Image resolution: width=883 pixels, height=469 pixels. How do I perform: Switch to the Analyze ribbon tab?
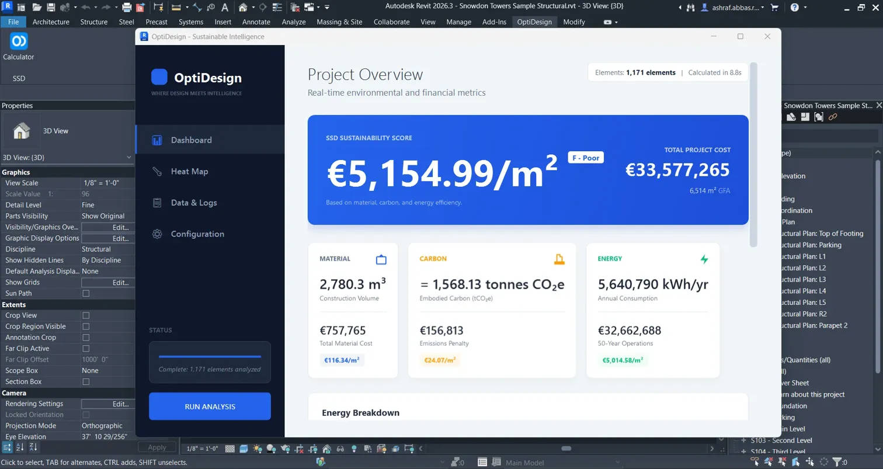(x=293, y=22)
